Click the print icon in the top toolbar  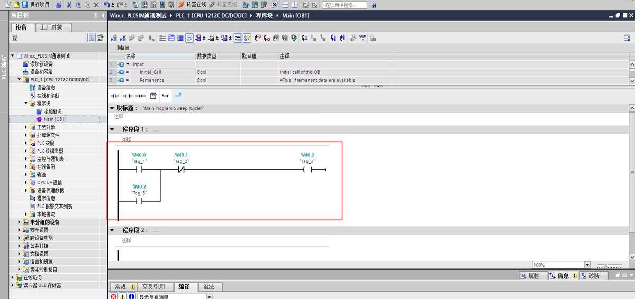(58, 5)
